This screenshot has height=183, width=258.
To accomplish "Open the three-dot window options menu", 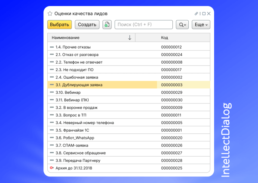I will (200, 14).
